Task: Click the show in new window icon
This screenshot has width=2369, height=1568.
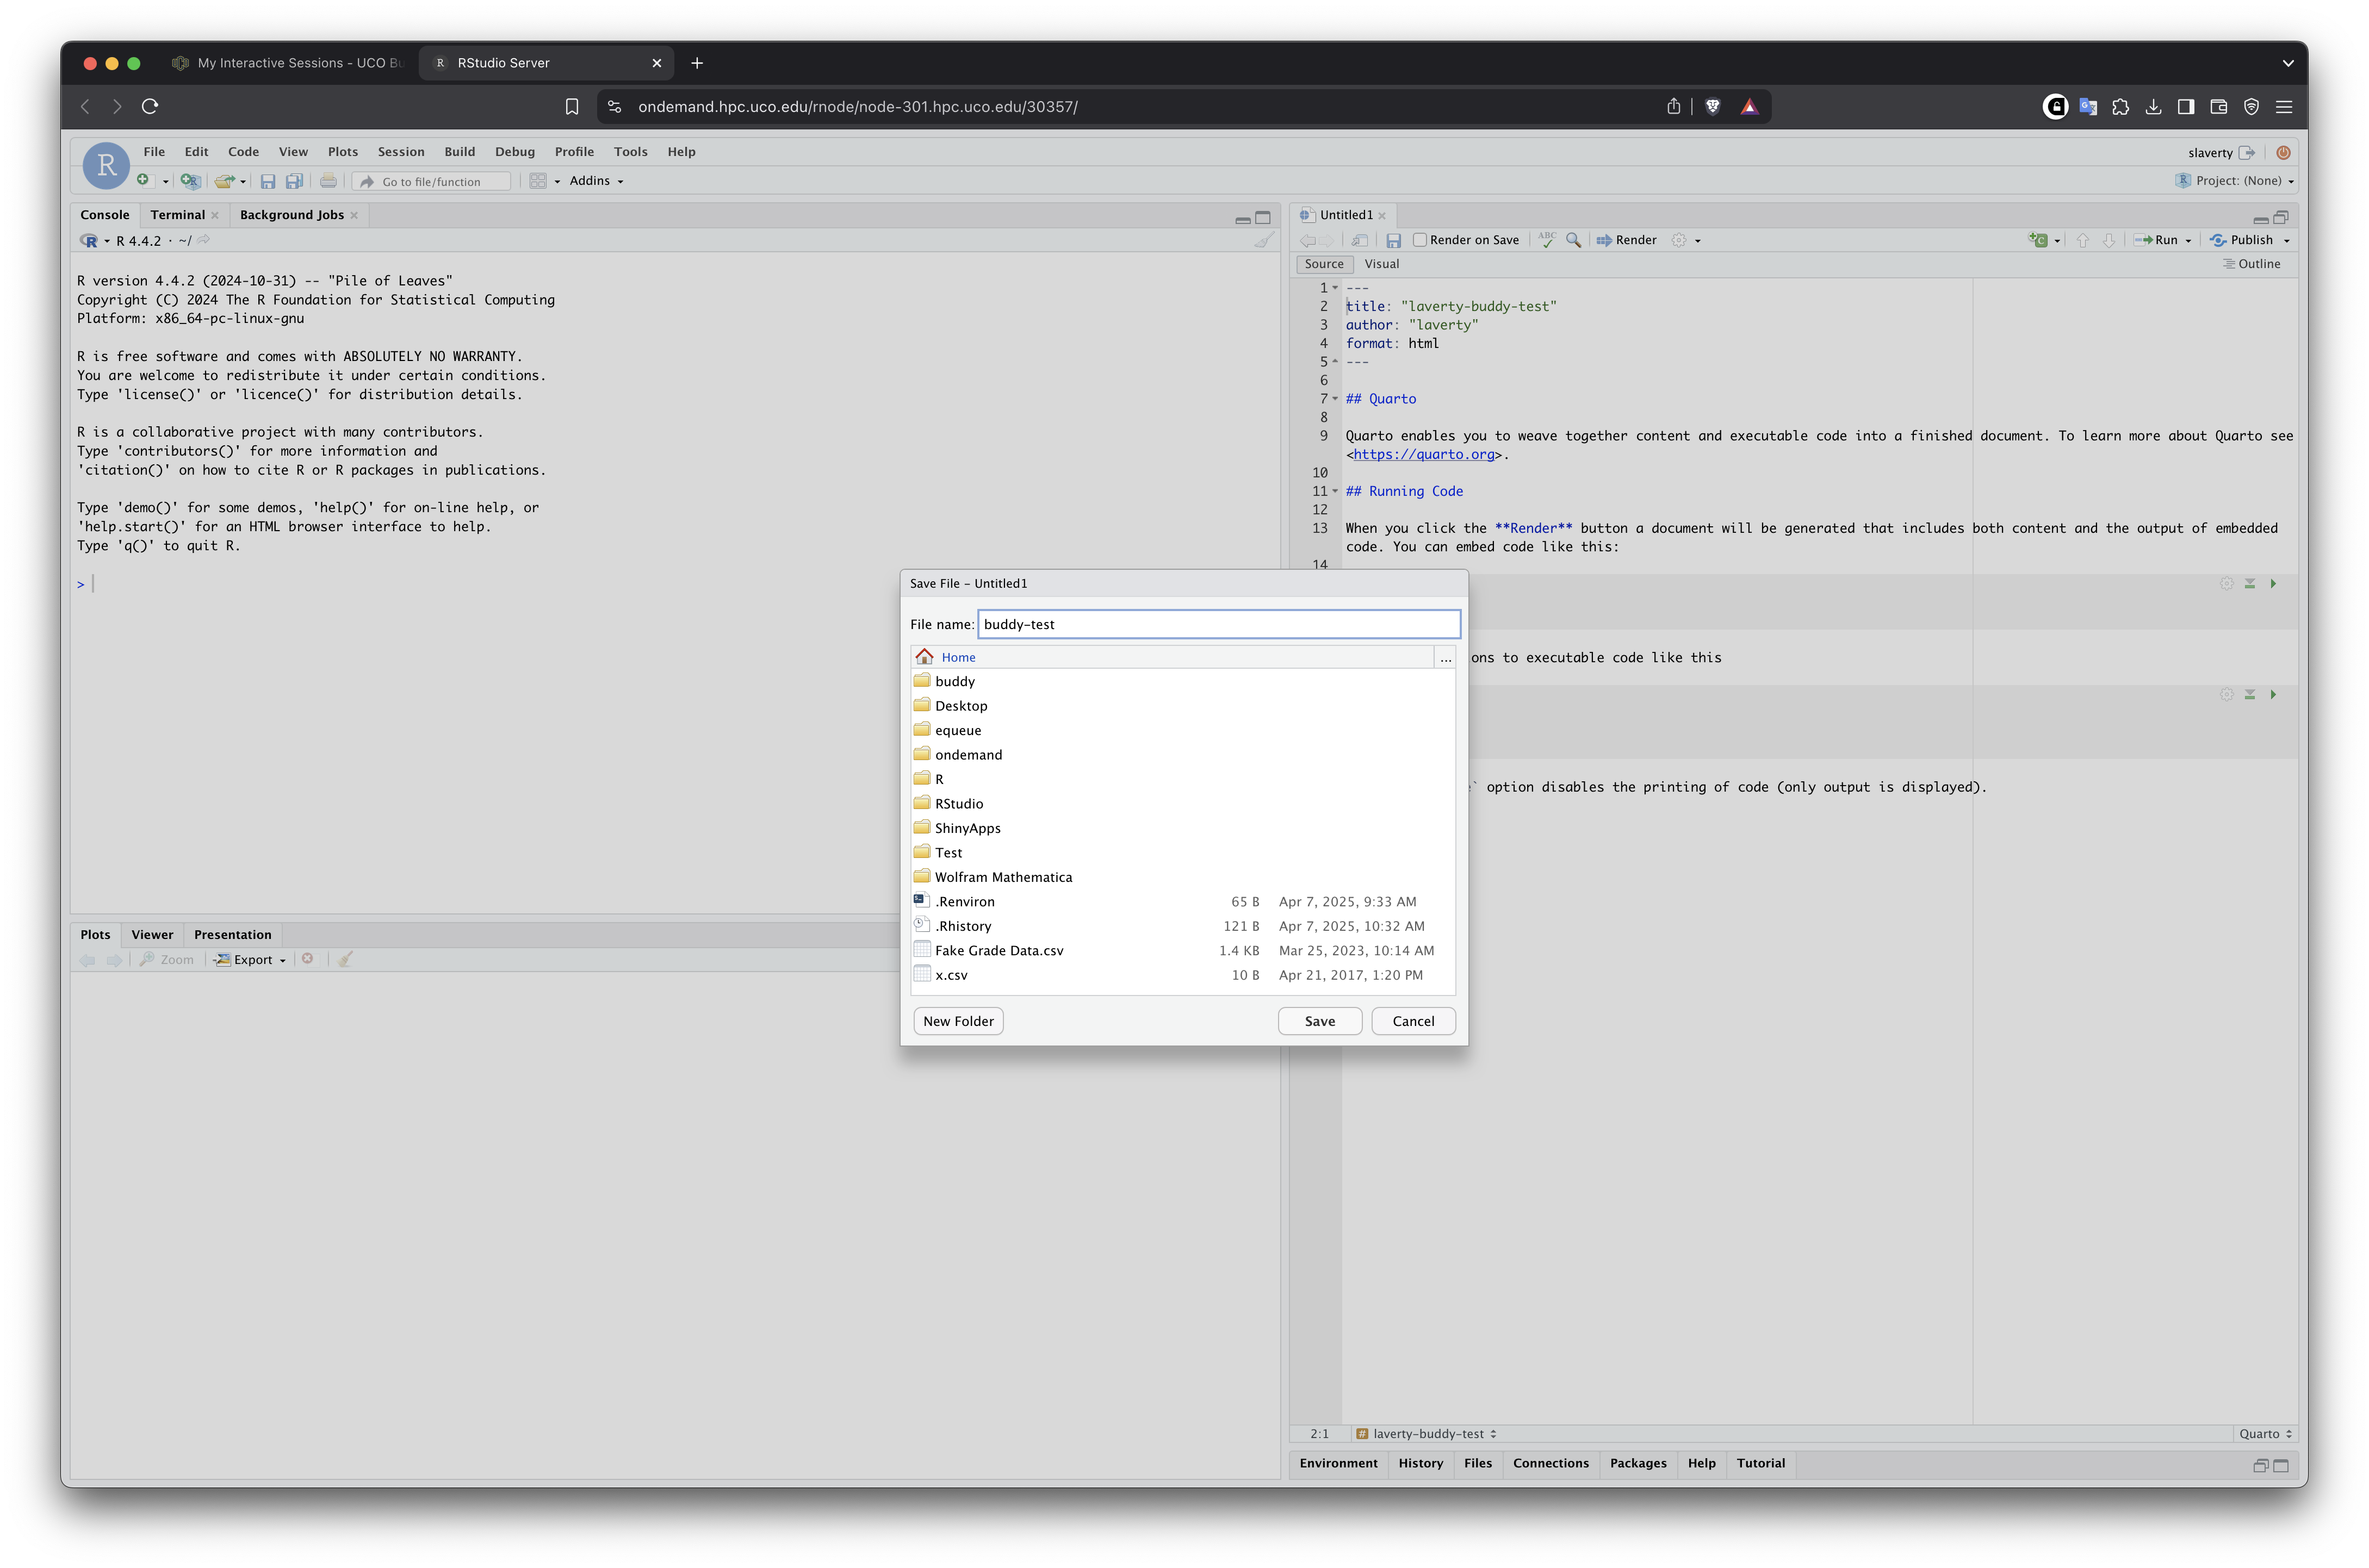Action: click(x=1359, y=240)
